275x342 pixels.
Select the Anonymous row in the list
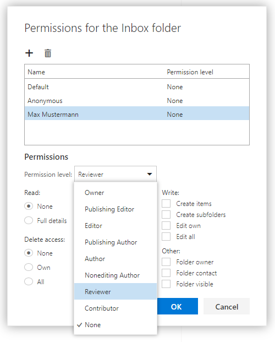137,101
